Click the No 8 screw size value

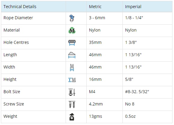point(130,104)
